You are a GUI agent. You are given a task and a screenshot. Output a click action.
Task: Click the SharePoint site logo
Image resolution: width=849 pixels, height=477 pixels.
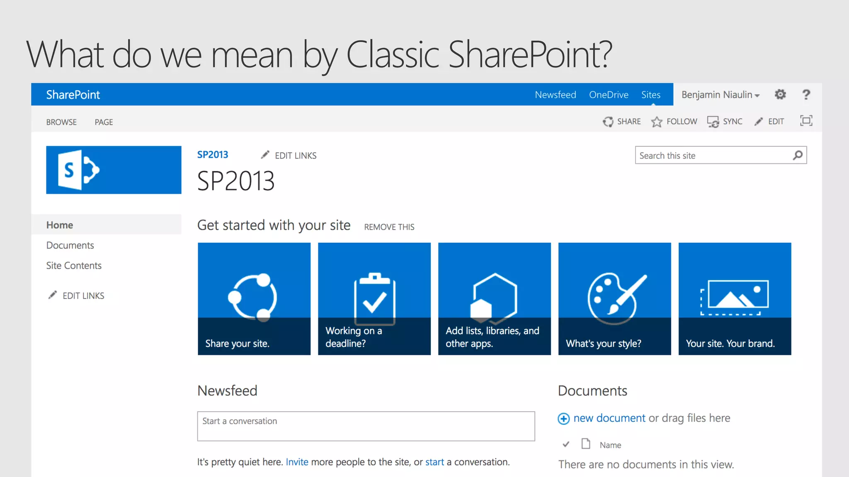114,170
